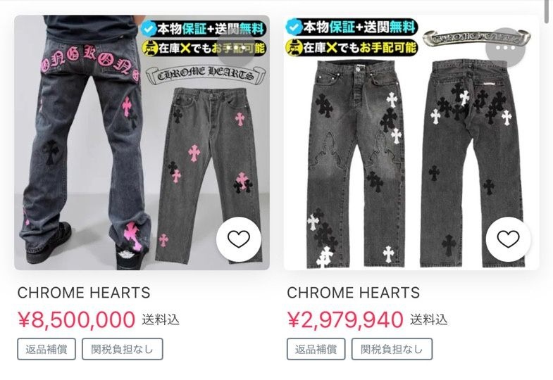The width and height of the screenshot is (553, 380).
Task: Click silver Chrome Hearts logo on right image
Action: pos(477,39)
